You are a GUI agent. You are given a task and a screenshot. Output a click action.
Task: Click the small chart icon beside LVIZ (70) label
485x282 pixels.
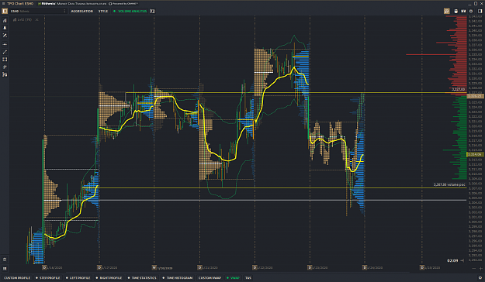pyautogui.click(x=15, y=20)
